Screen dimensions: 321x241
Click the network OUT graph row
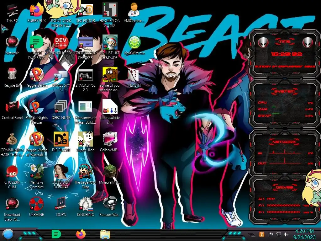(x=286, y=162)
